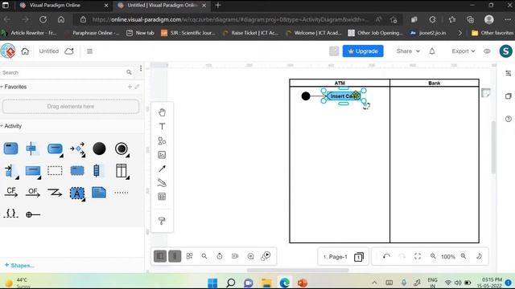Open PowerPoint from taskbar
This screenshot has width=515, height=289.
click(x=303, y=283)
